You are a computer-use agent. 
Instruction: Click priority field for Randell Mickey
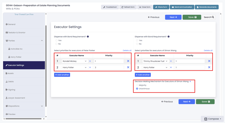click(109, 61)
